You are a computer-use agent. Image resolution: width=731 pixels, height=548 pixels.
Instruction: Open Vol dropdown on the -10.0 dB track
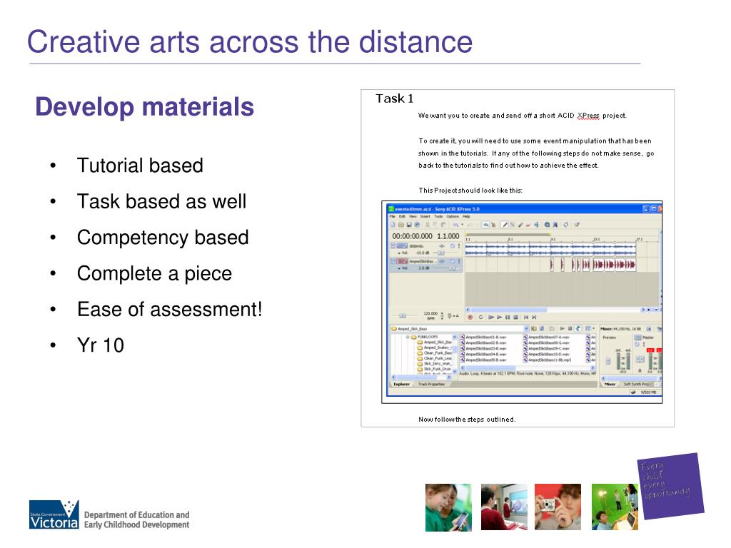point(399,253)
